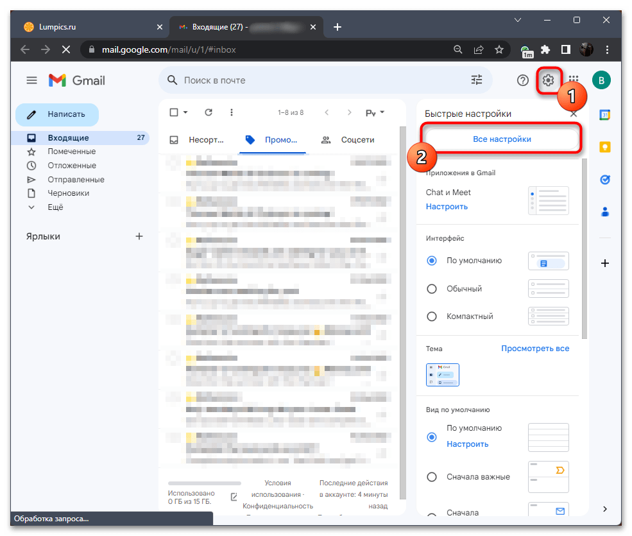Open Google Keep in the side panel
632x536 pixels.
(604, 147)
